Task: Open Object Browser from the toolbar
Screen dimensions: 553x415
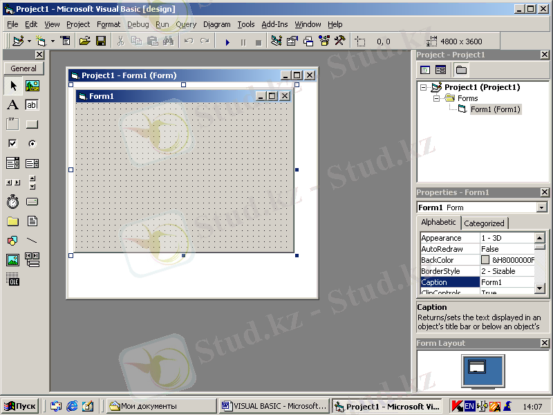Action: [x=324, y=41]
